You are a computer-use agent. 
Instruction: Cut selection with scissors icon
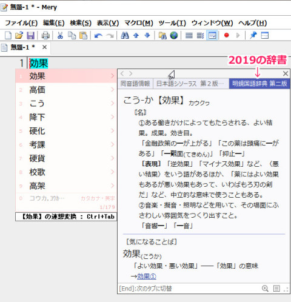click(60, 36)
